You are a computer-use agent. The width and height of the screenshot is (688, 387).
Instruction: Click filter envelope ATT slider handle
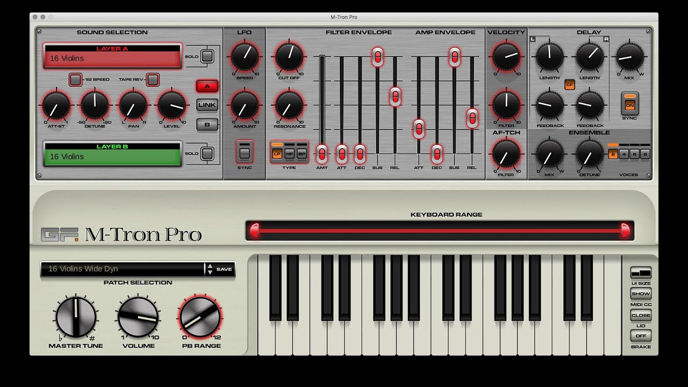(x=342, y=154)
